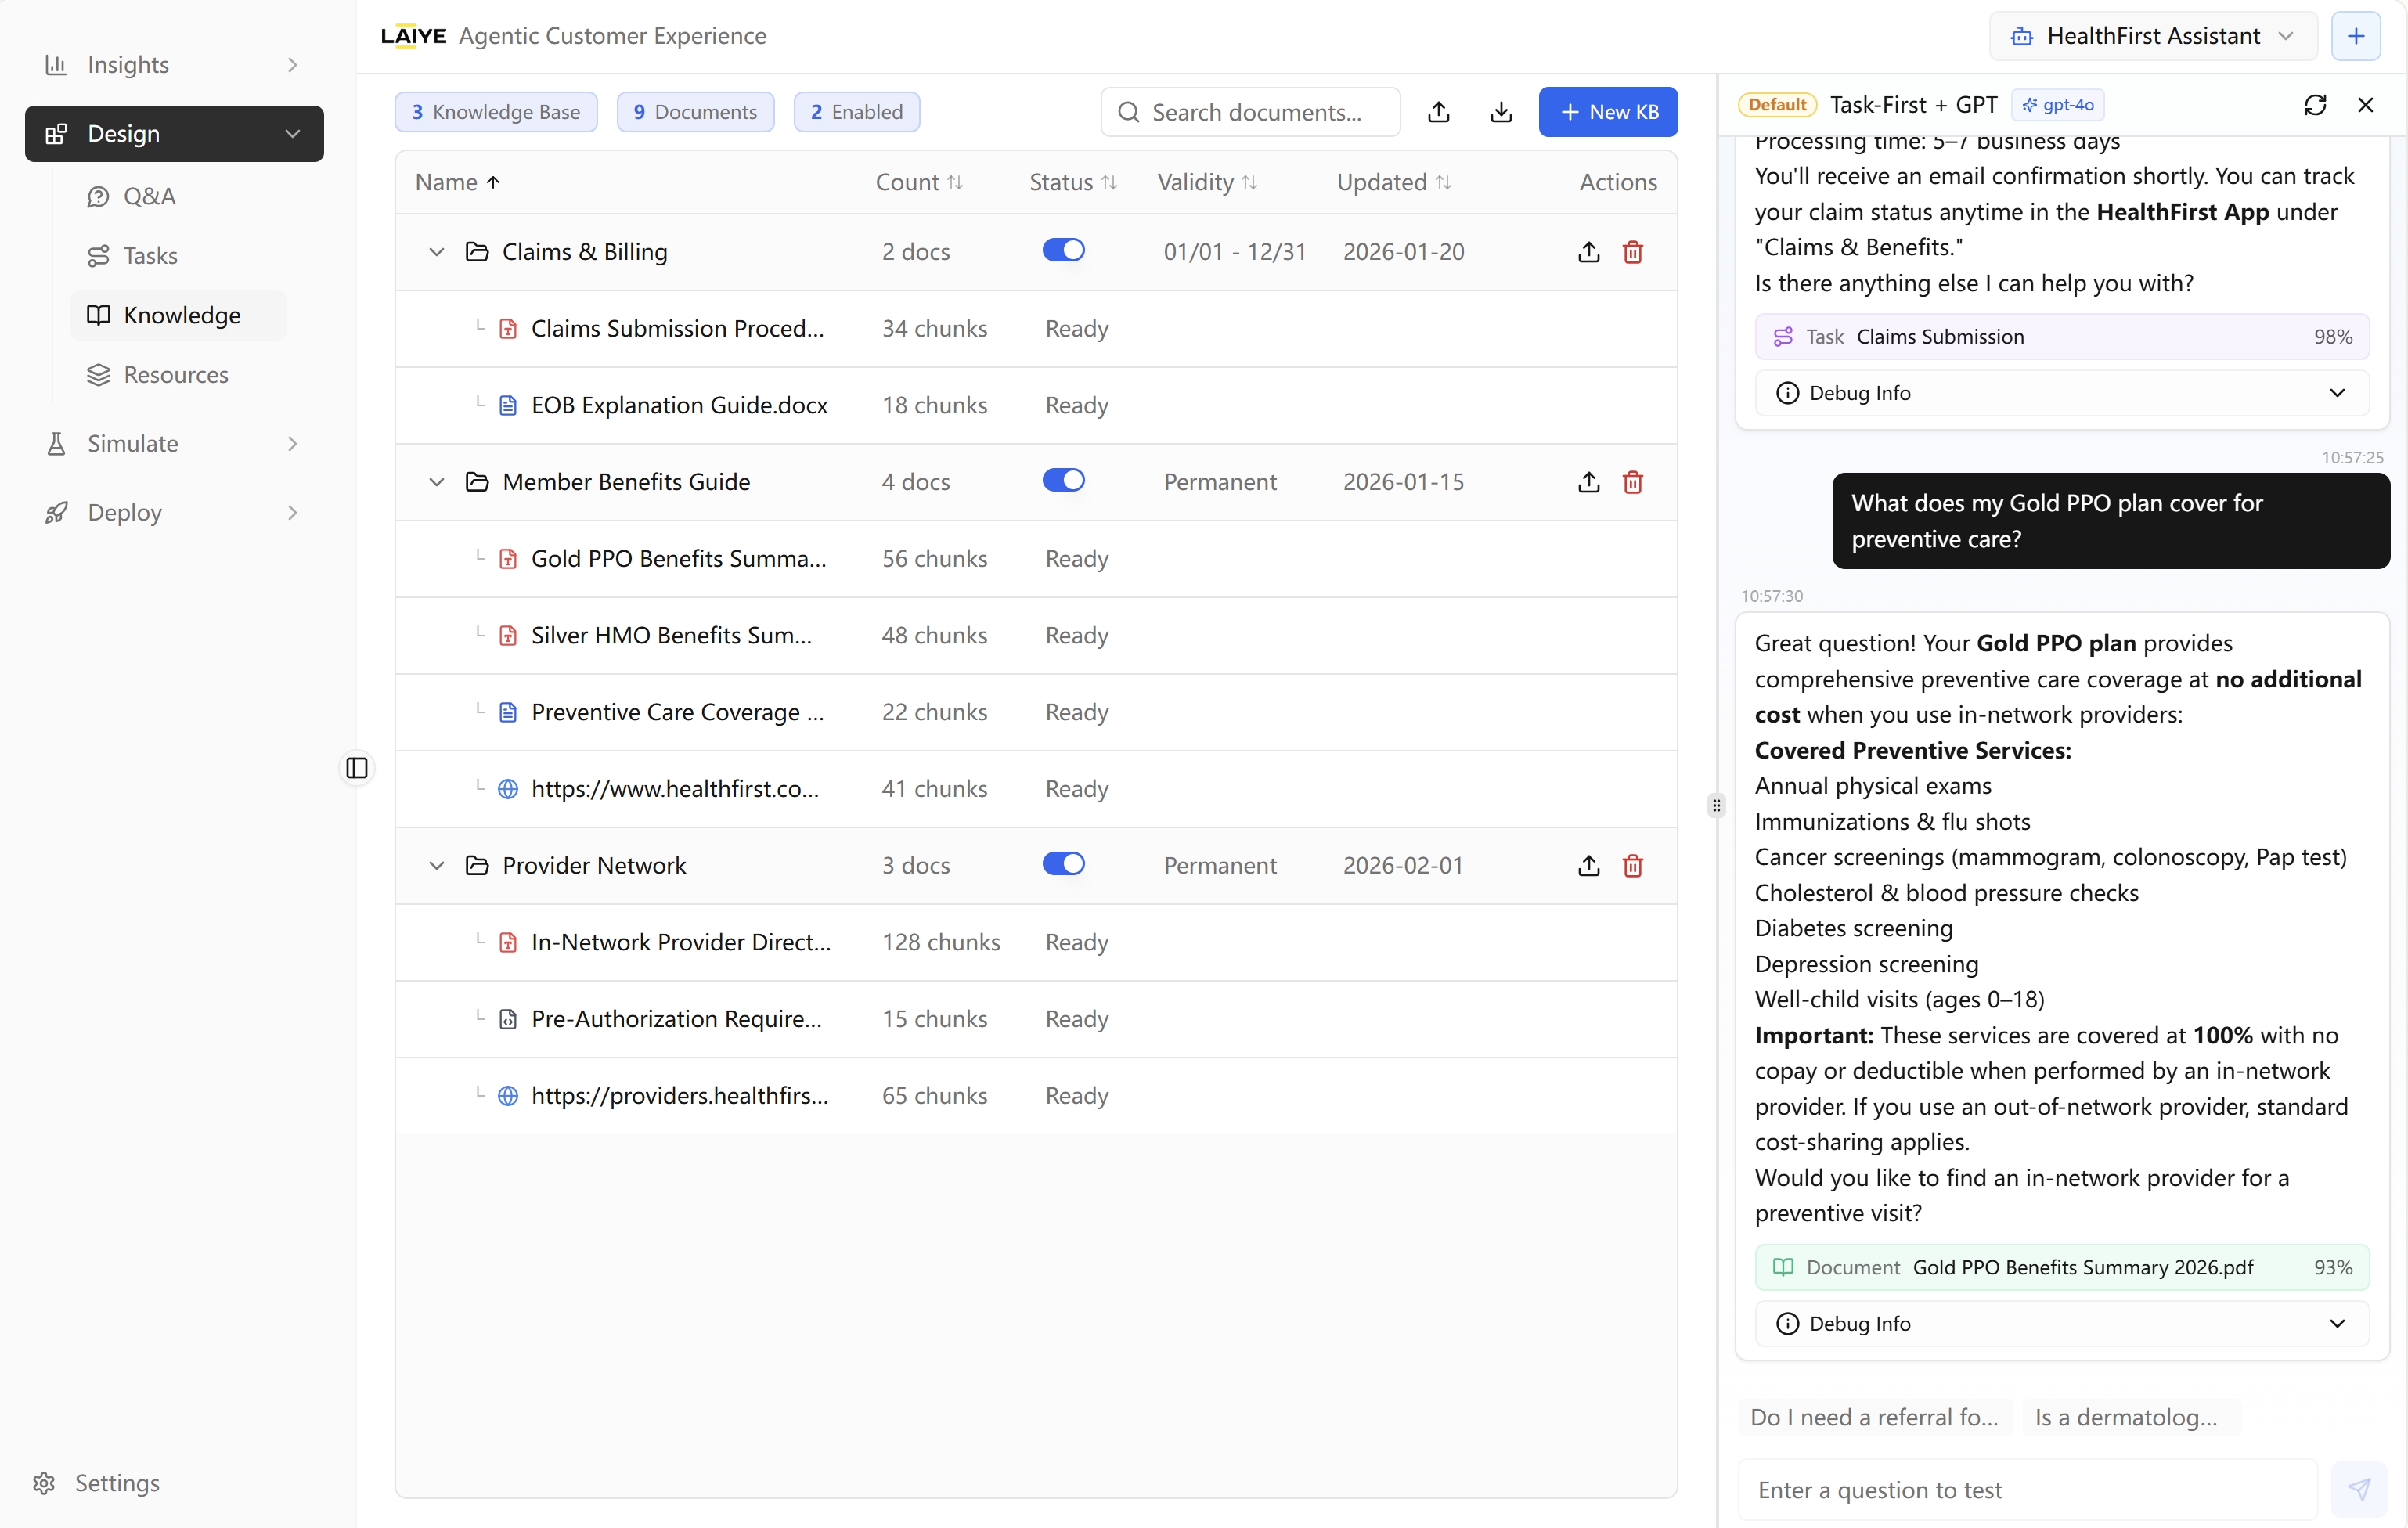The height and width of the screenshot is (1528, 2408).
Task: Open the HealthFirst Assistant dropdown
Action: [x=2153, y=36]
